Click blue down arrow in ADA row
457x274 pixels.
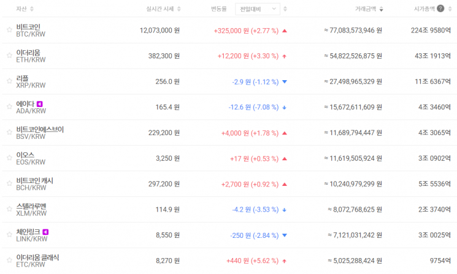285,108
